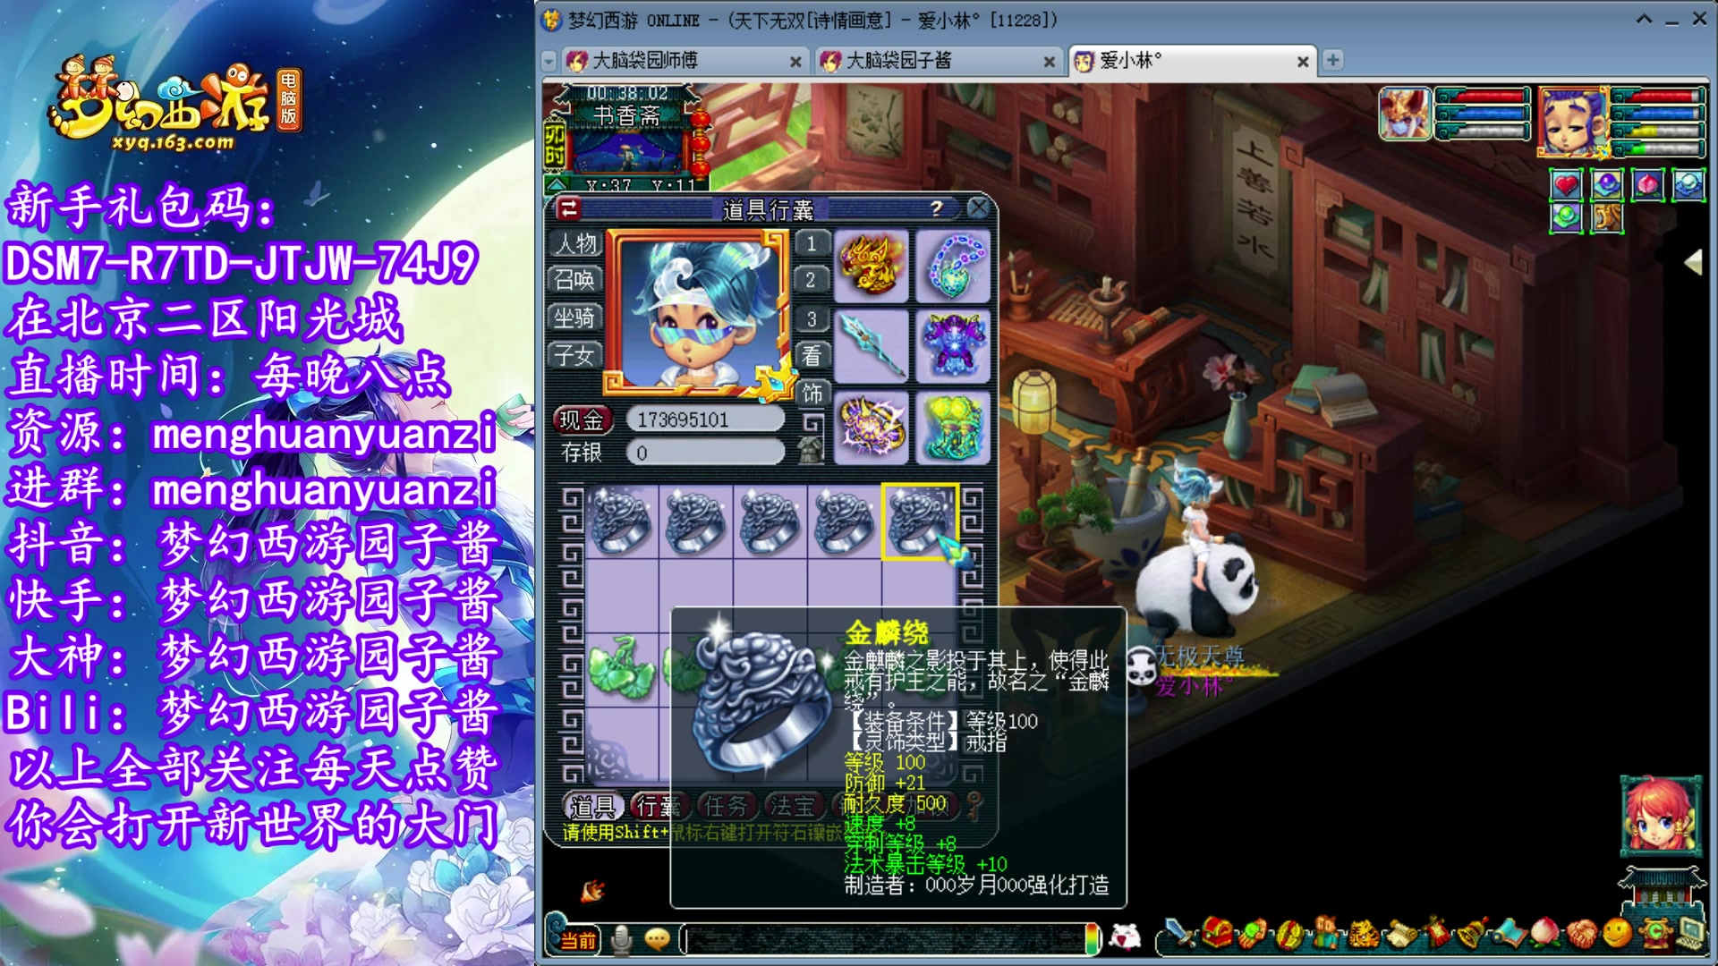This screenshot has width=1718, height=966.
Task: Switch to the 召唤 summon tab
Action: pos(575,280)
